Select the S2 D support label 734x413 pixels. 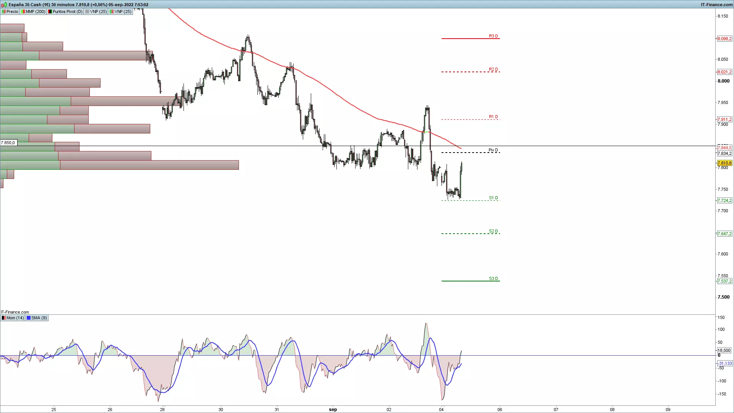(x=494, y=231)
